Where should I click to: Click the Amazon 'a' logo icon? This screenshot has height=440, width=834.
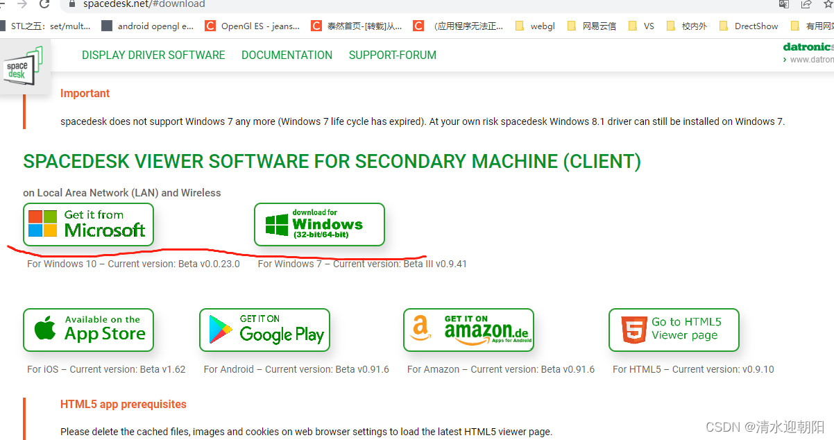(420, 328)
